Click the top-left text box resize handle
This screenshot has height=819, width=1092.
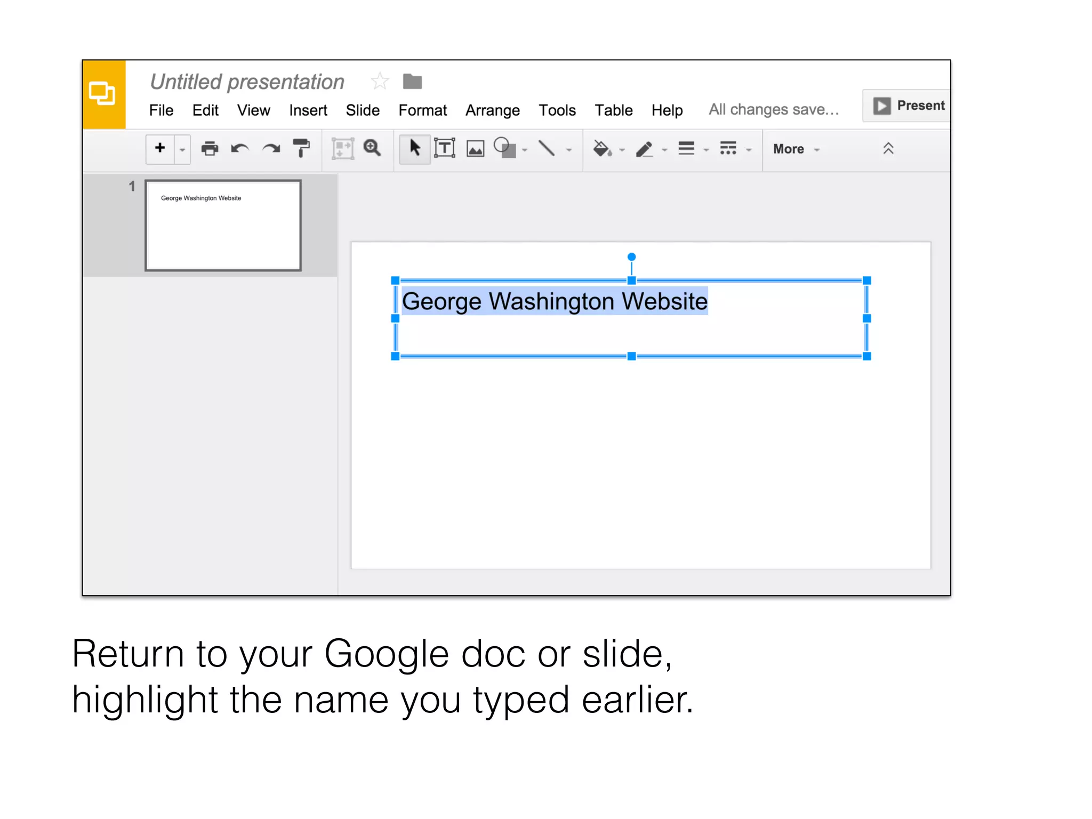[395, 280]
